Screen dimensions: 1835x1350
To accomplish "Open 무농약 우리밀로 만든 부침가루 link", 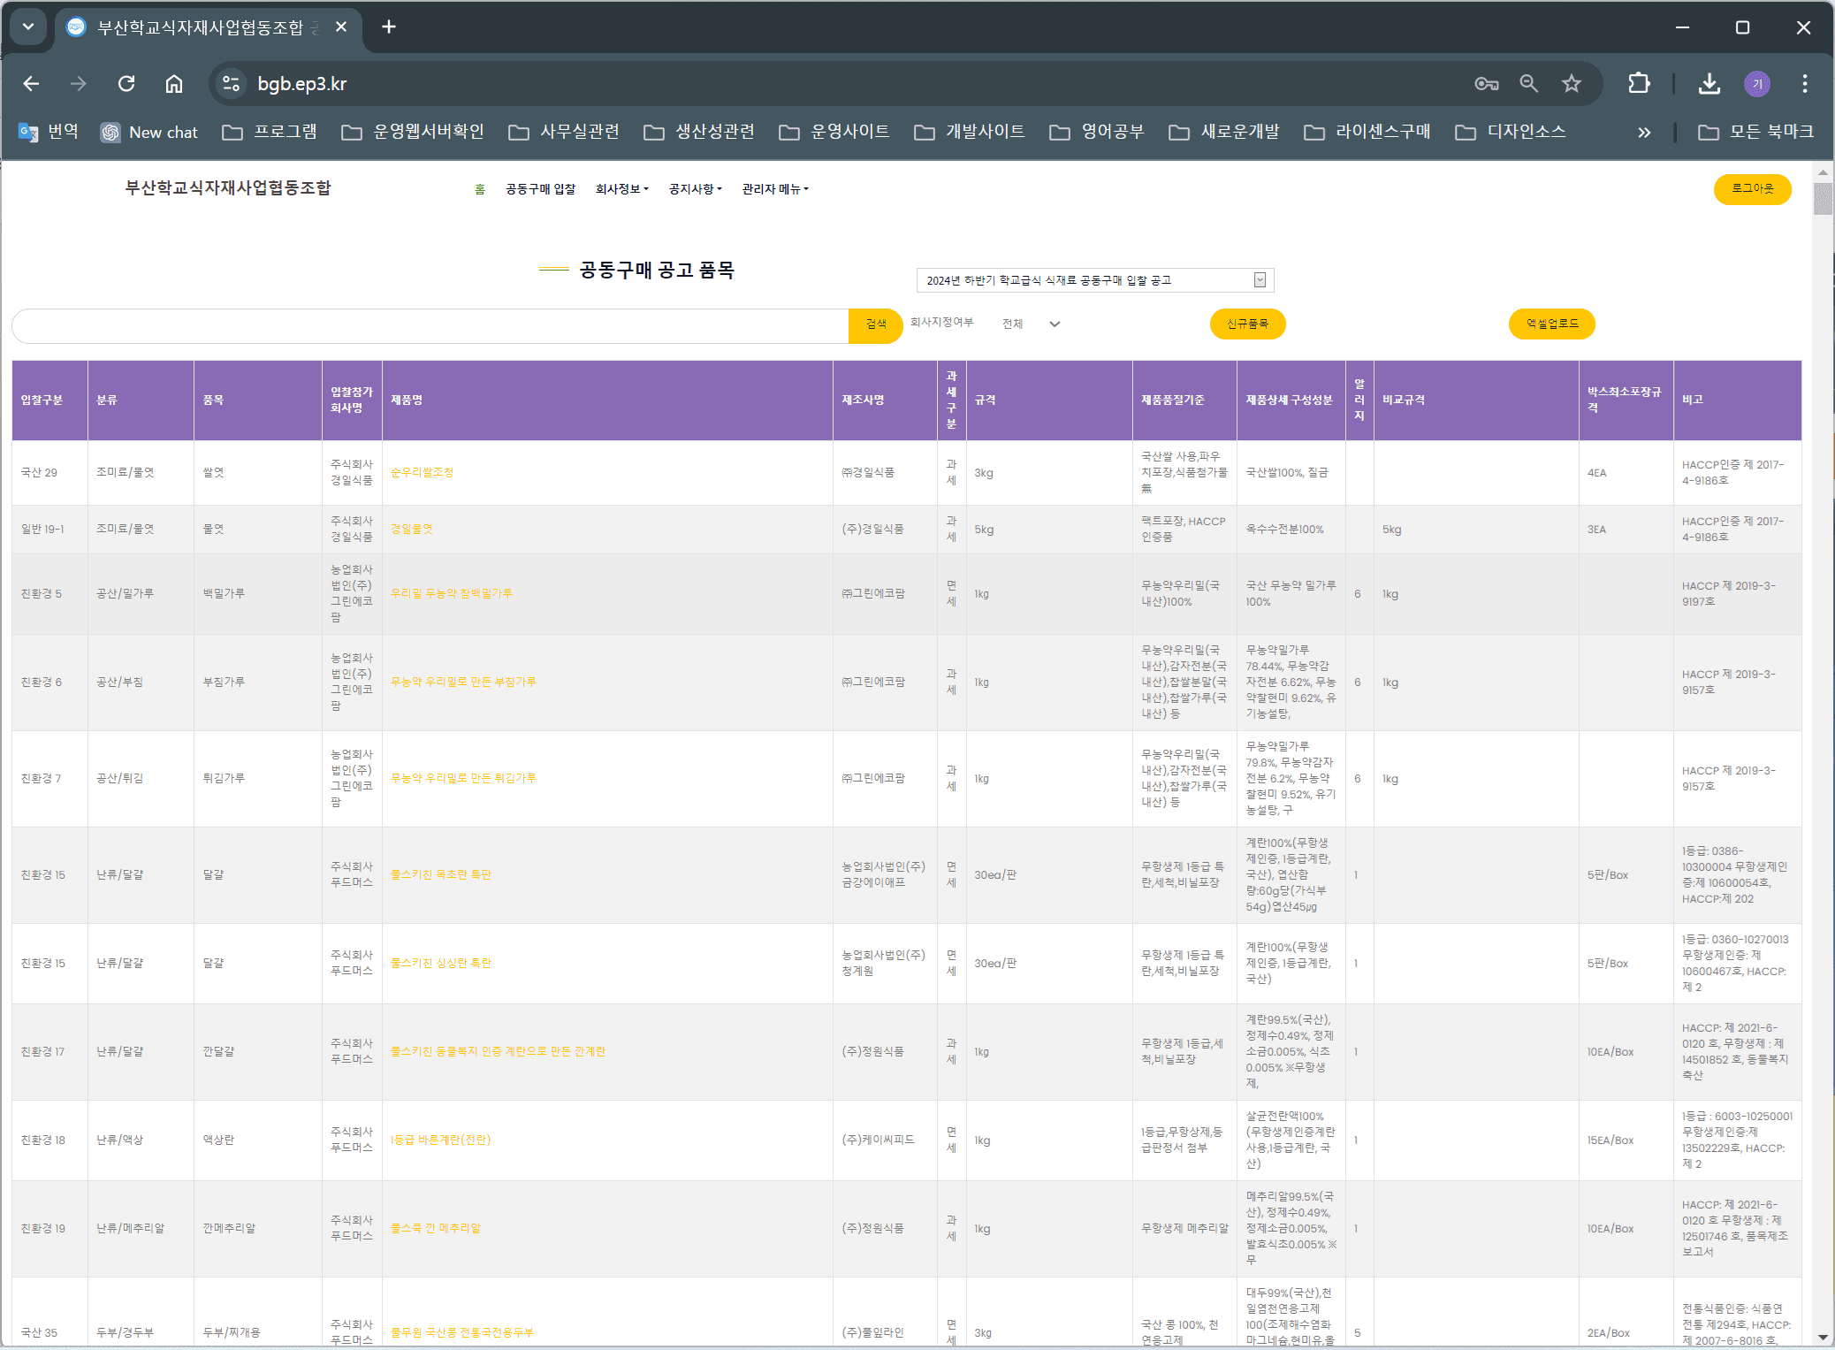I will [x=463, y=683].
